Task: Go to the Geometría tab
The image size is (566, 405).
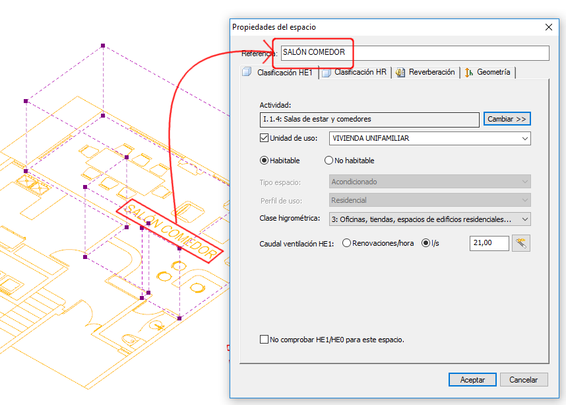Action: click(x=488, y=72)
